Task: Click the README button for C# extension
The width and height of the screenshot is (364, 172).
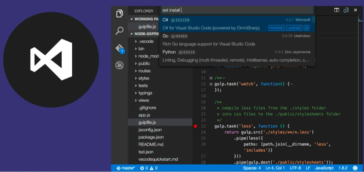Action: pyautogui.click(x=276, y=28)
